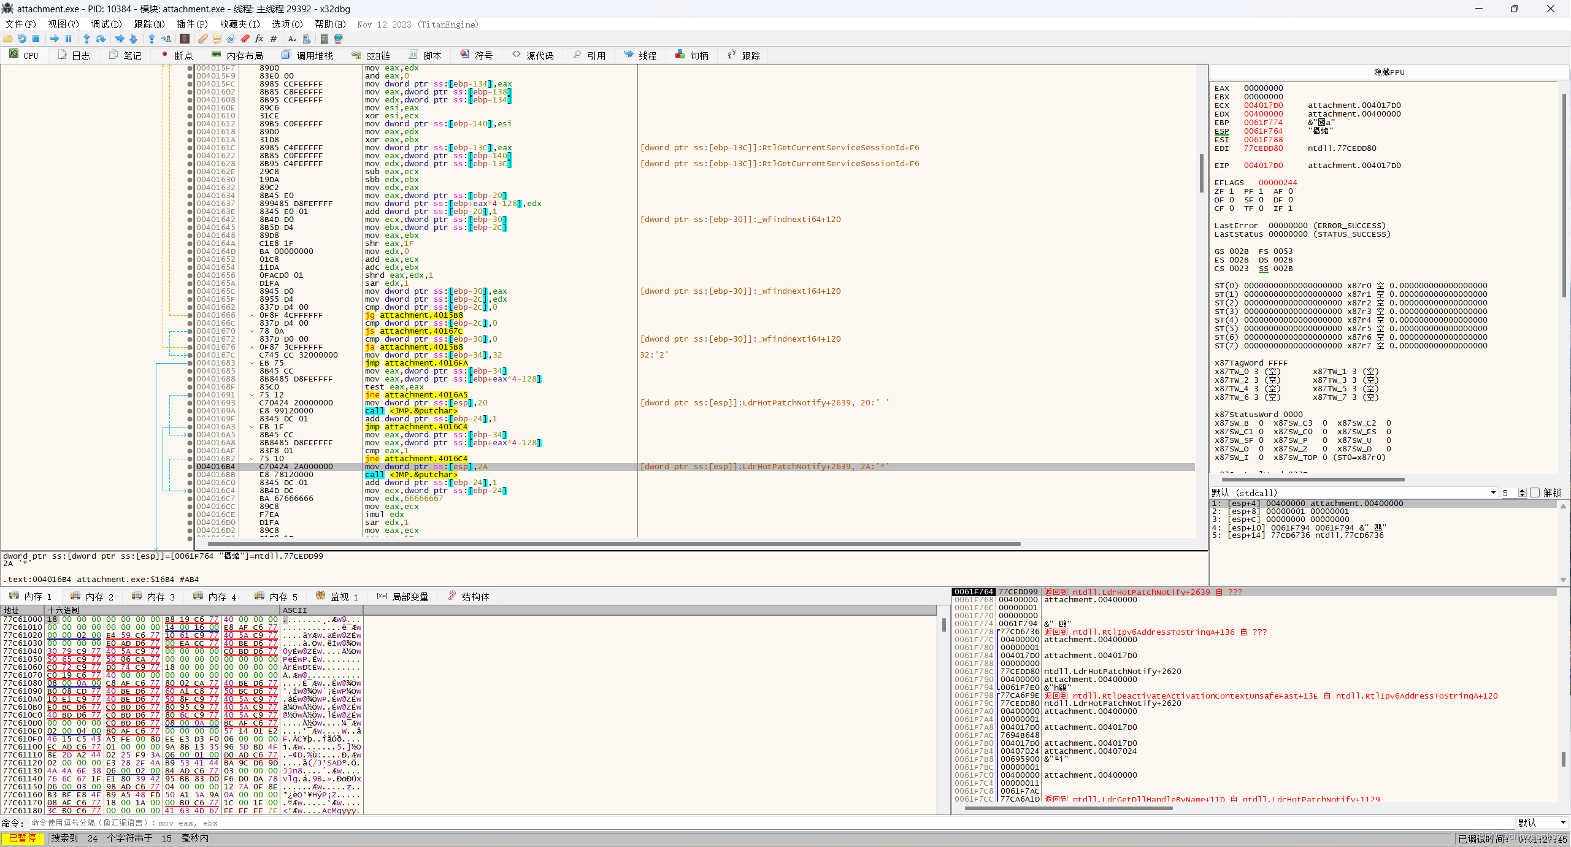1571x847 pixels.
Task: Click the up arrow of the argument count spinner
Action: pyautogui.click(x=1523, y=490)
